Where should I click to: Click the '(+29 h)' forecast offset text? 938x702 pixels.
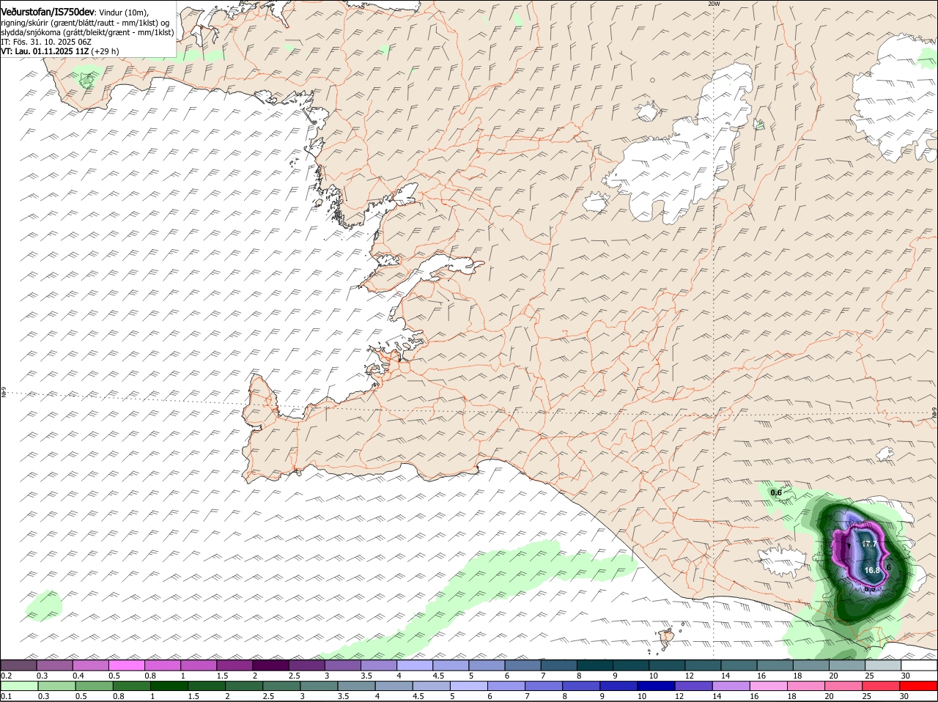click(x=106, y=51)
